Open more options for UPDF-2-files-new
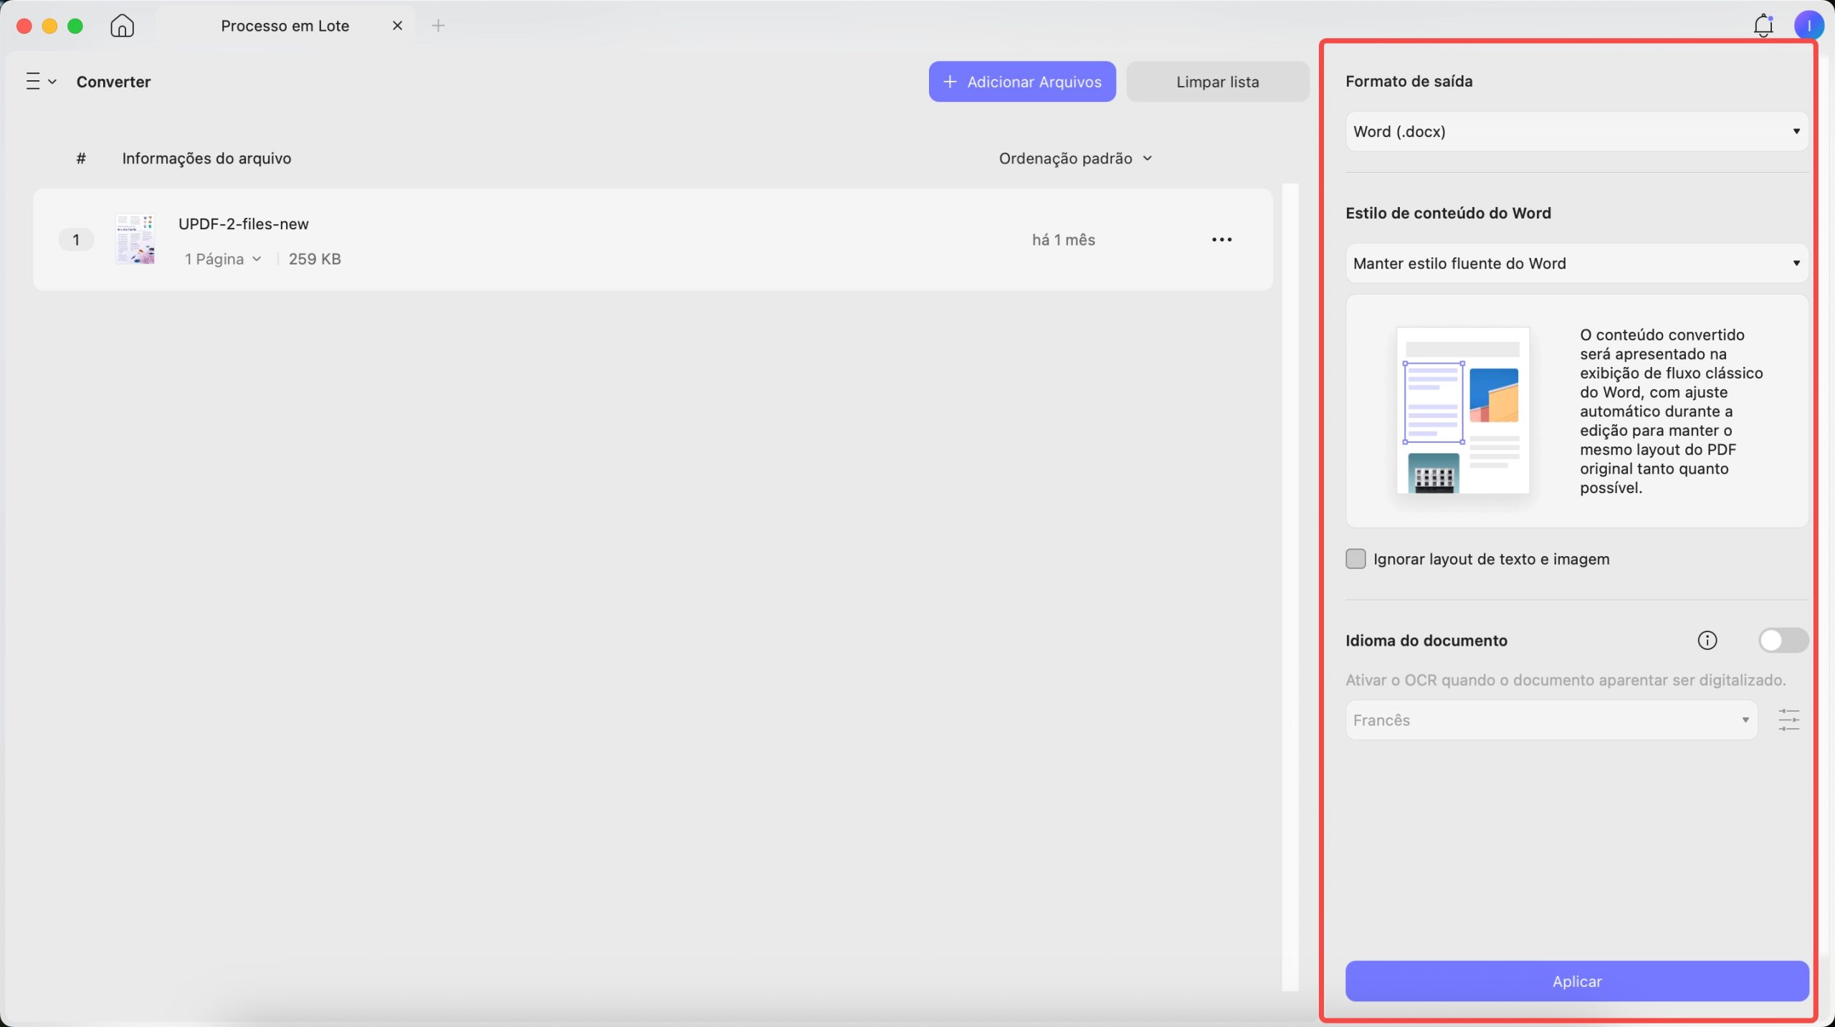This screenshot has height=1027, width=1835. click(1221, 239)
